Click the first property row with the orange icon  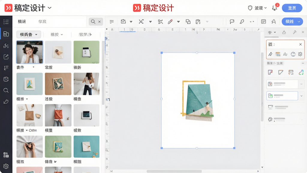(282, 84)
